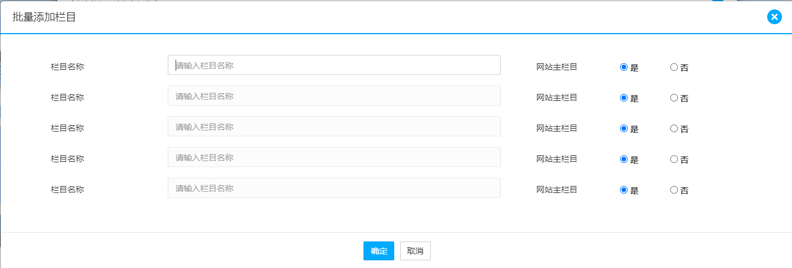Screen dimensions: 792x268
Task: Select 是 radio in the second row
Action: pyautogui.click(x=624, y=98)
